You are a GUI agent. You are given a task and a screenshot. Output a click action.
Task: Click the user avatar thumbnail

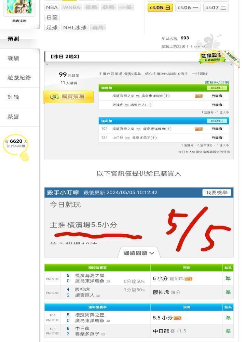coord(19,6)
